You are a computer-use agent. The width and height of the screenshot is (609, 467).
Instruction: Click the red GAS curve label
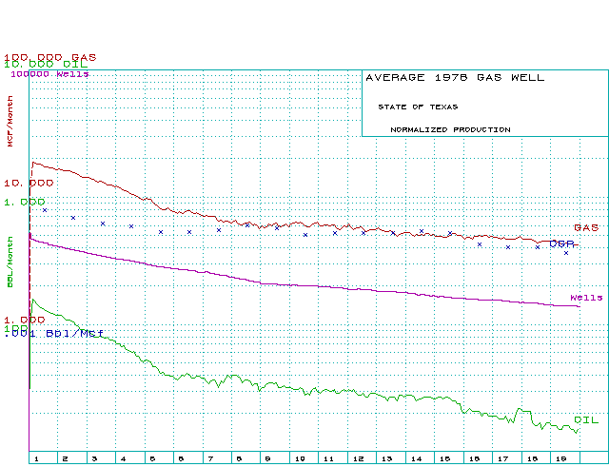585,228
